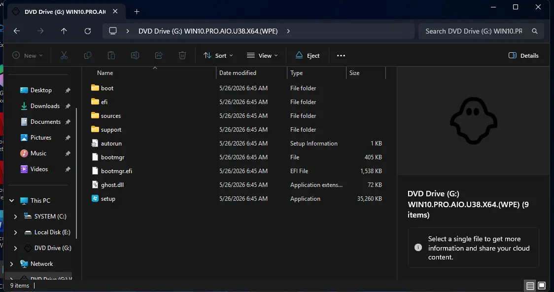The image size is (554, 292).
Task: Select the ghost.dll file icon
Action: tap(95, 184)
